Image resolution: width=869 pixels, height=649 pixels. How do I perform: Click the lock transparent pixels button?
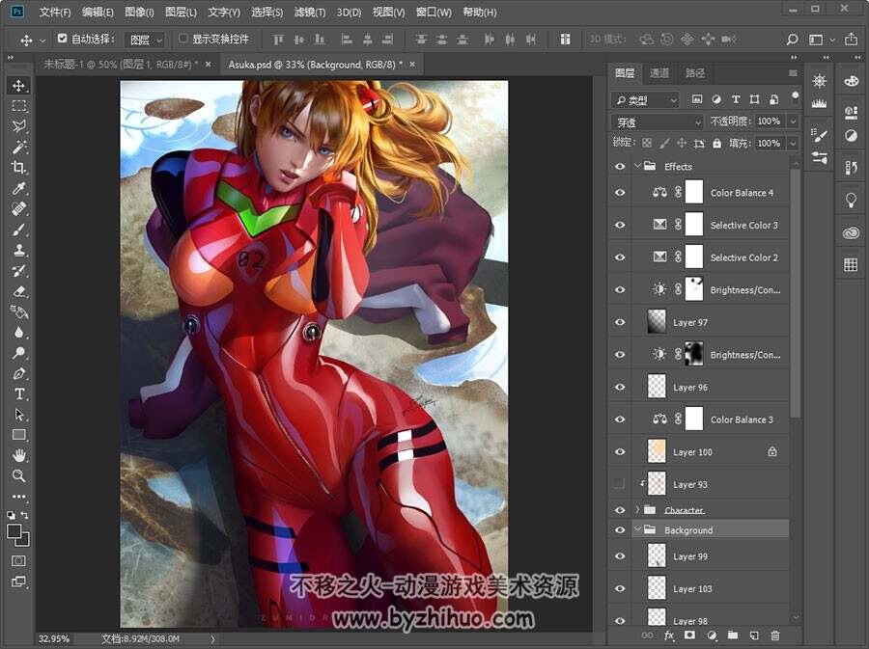(x=647, y=144)
